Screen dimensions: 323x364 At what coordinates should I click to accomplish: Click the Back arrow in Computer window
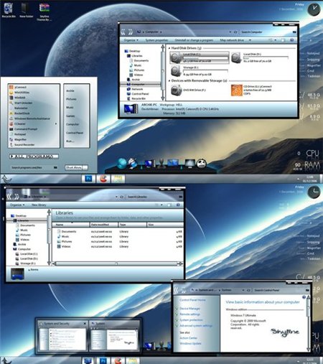click(x=123, y=32)
